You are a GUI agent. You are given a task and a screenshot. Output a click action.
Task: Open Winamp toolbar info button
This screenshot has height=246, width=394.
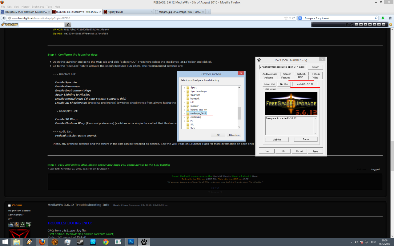[x=347, y=24]
